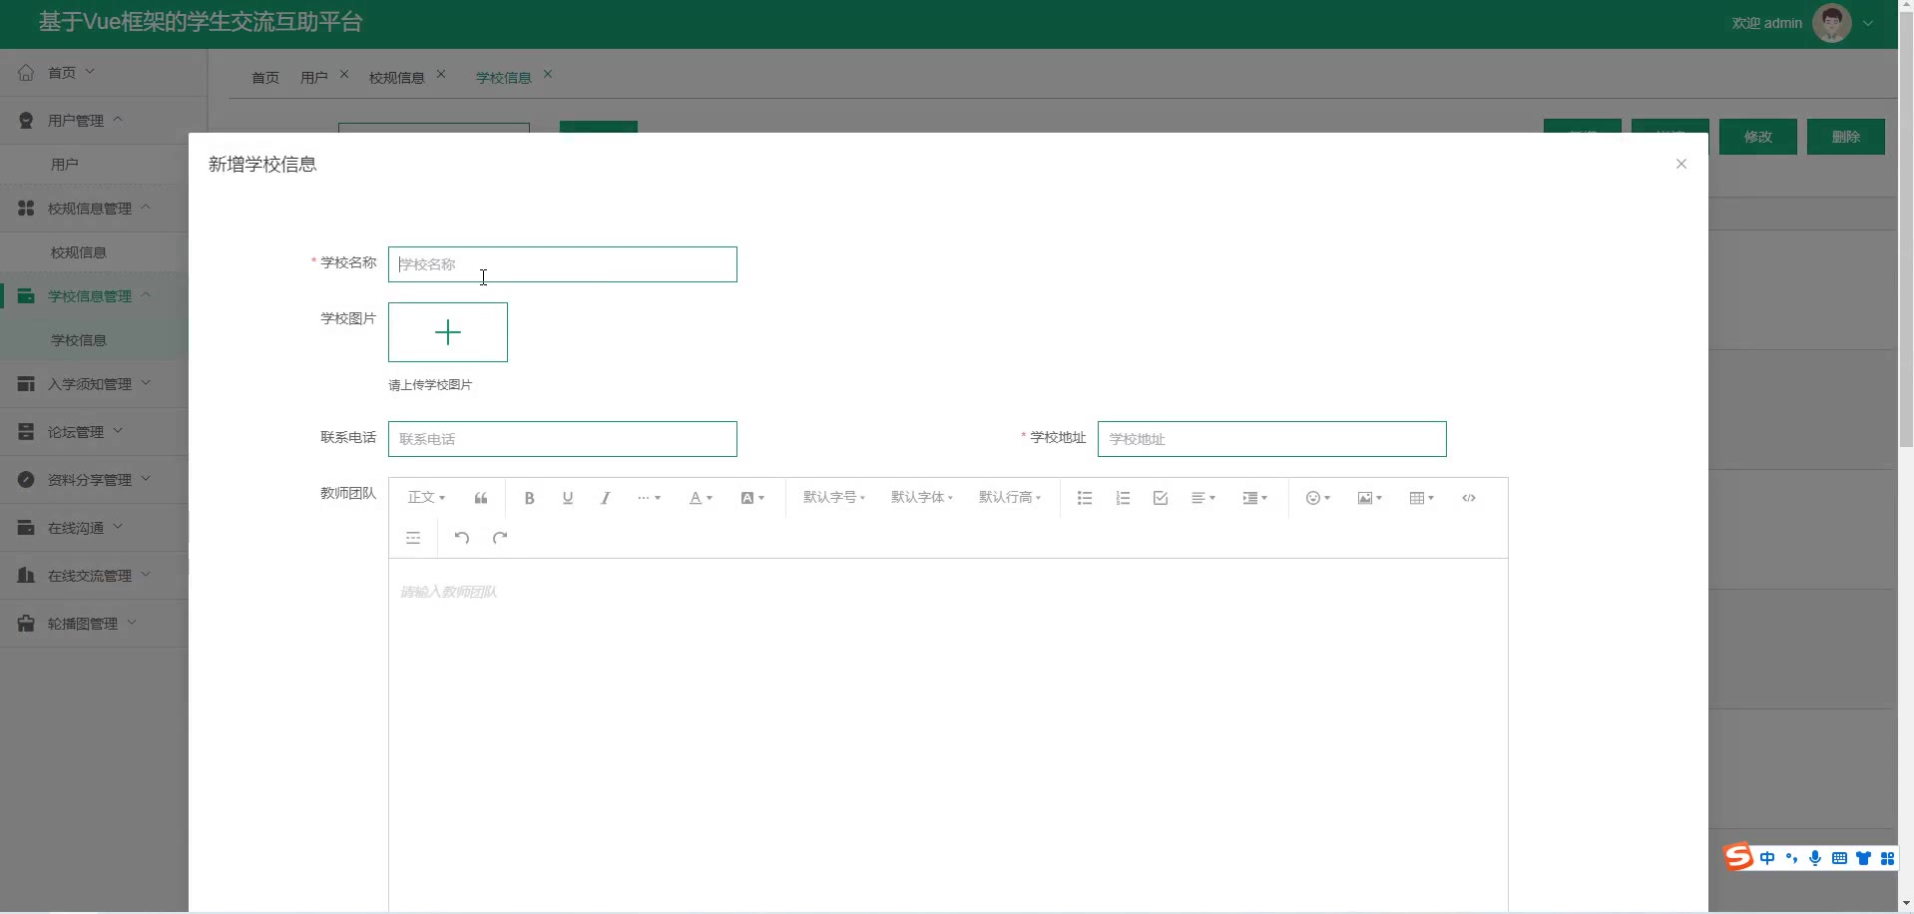Screen dimensions: 1914x914
Task: Open the 默认字体 font family dropdown
Action: coord(922,498)
